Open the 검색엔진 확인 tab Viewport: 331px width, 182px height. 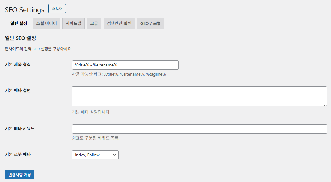pyautogui.click(x=119, y=23)
